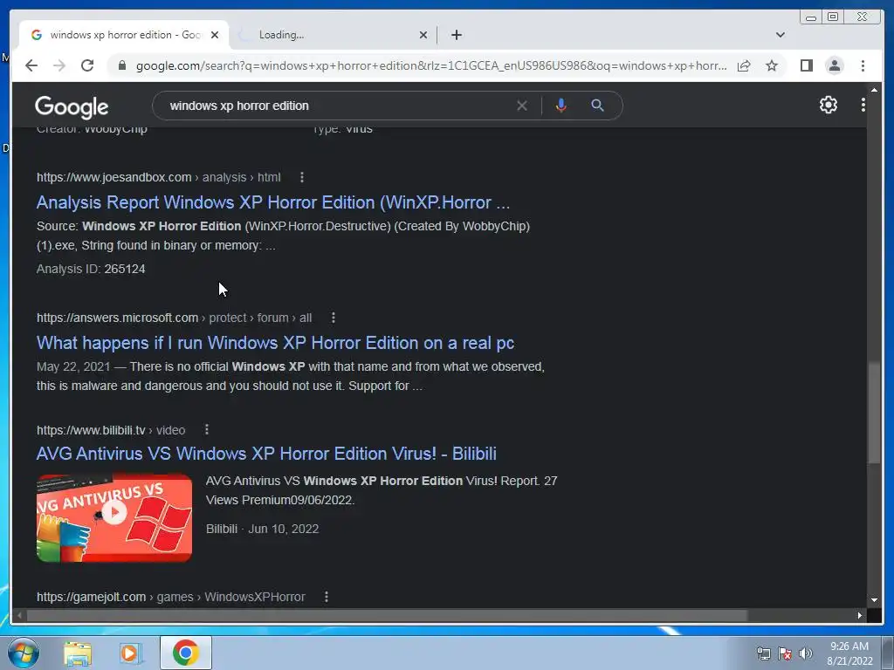Click 'Analysis ID: 265124' text
This screenshot has height=670, width=894.
click(91, 269)
